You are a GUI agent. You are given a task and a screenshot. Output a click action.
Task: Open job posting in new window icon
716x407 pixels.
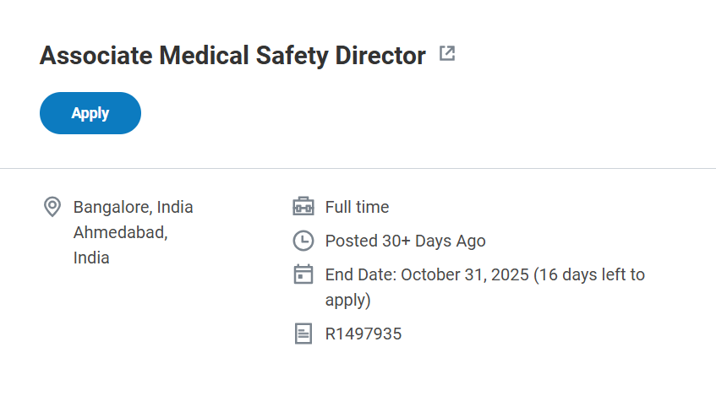tap(447, 55)
